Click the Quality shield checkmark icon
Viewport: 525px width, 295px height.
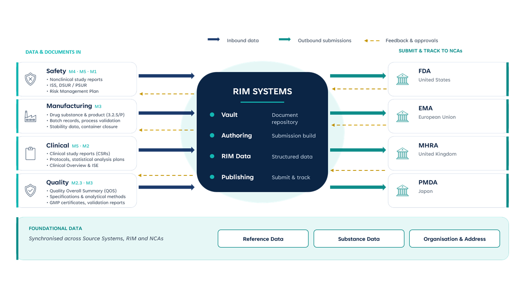pos(30,191)
